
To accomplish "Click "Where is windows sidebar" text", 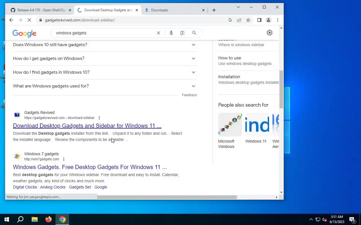I will pos(241,45).
